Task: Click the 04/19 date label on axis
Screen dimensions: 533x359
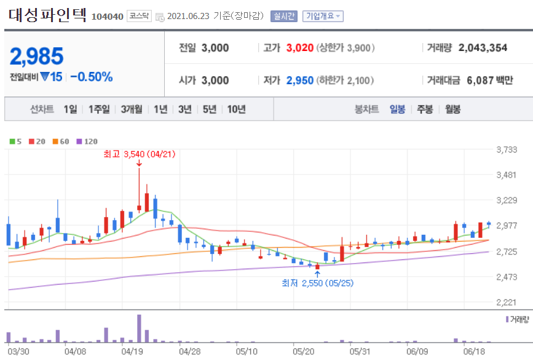Action: tap(132, 351)
